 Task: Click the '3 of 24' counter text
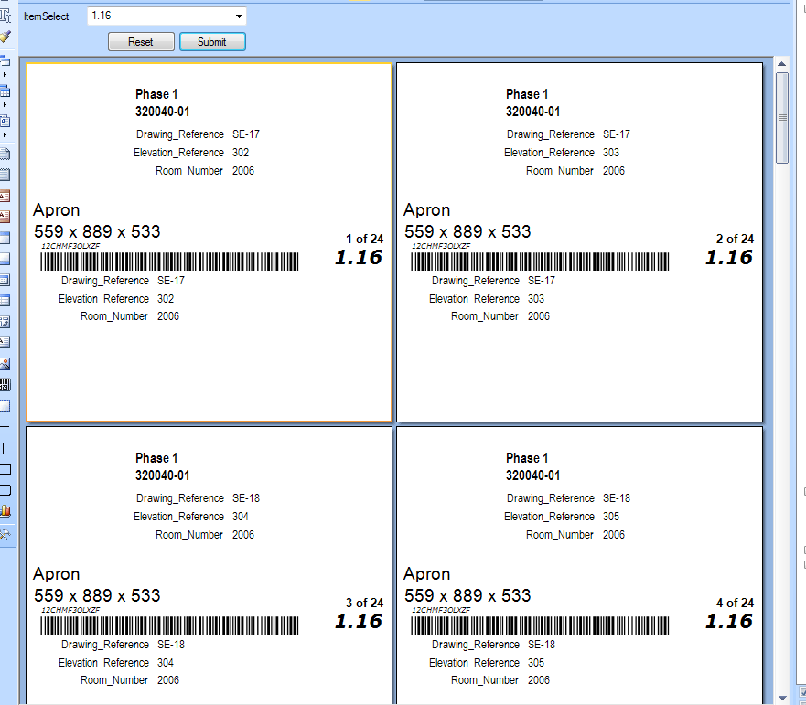tap(364, 603)
